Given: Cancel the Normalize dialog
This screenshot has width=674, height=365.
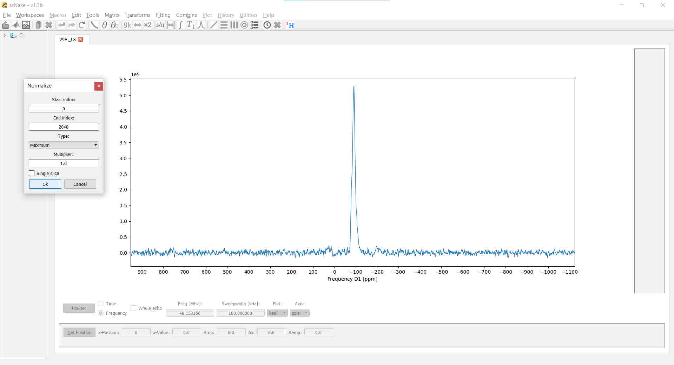Looking at the screenshot, I should (80, 184).
